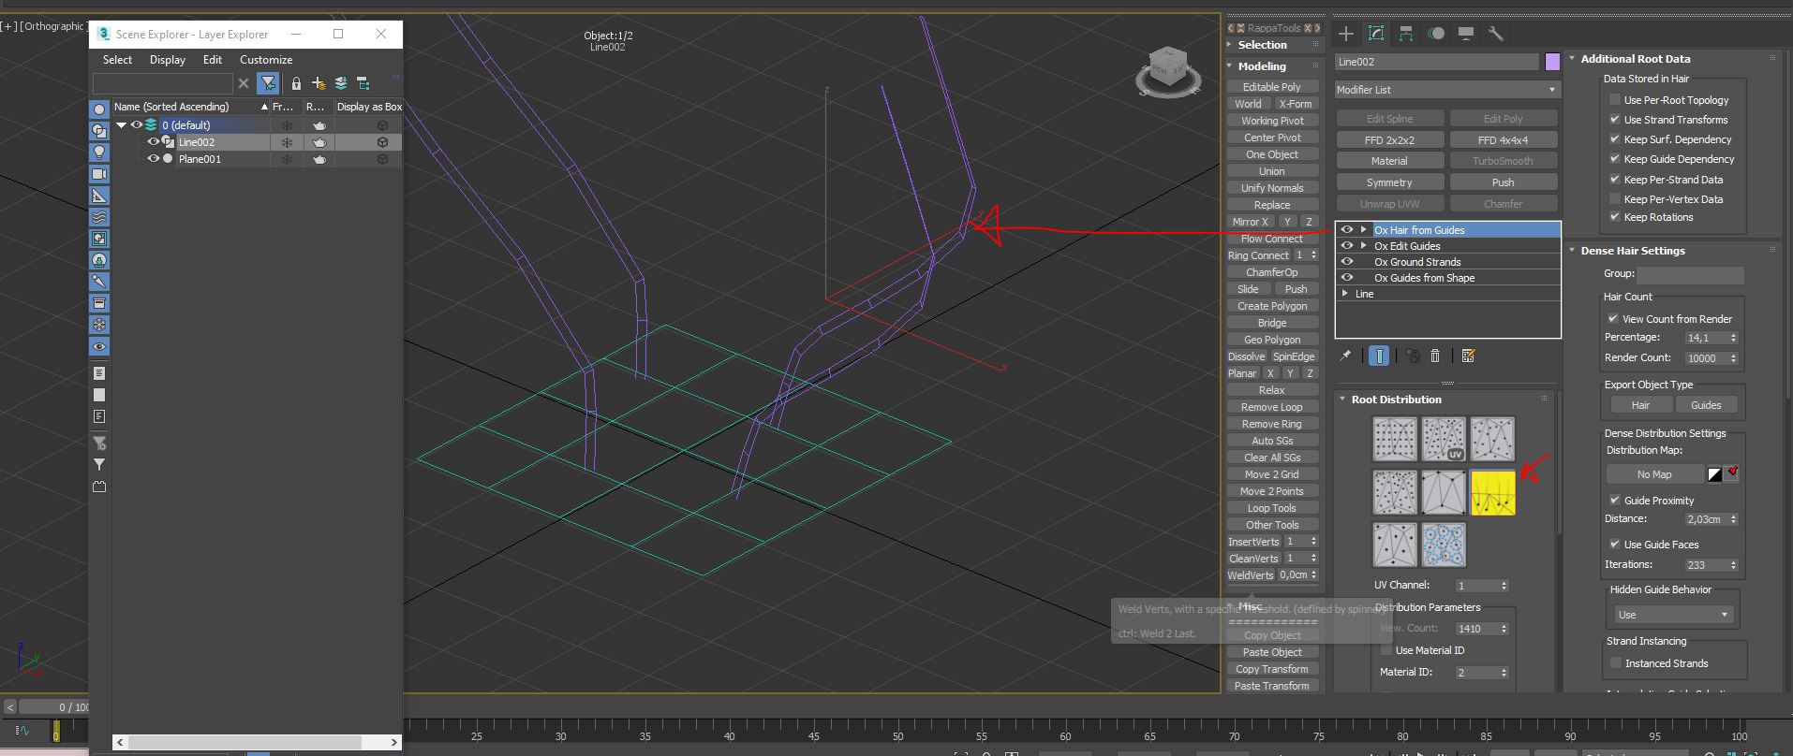Click the Pin Stack icon
The width and height of the screenshot is (1793, 756).
tap(1345, 356)
